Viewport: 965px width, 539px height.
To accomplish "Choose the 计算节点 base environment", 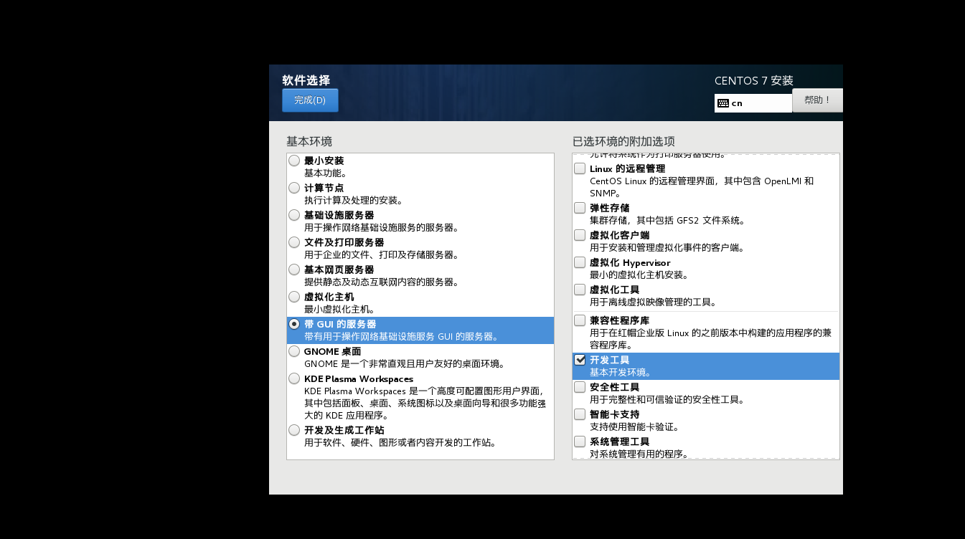I will 294,188.
